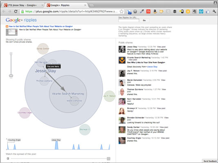
Task: Click the blue circular extension icon
Action: (x=201, y=11)
